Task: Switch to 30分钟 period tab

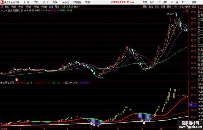Action: tap(36, 7)
